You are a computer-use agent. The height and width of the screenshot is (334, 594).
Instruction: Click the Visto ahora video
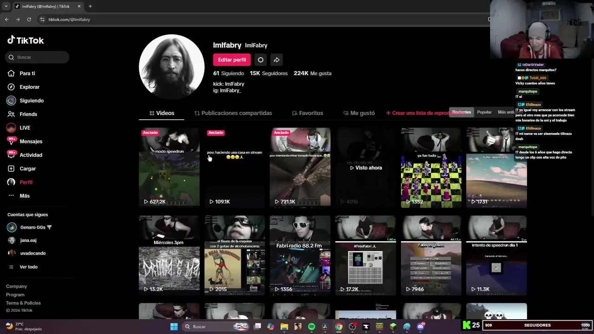coord(365,167)
